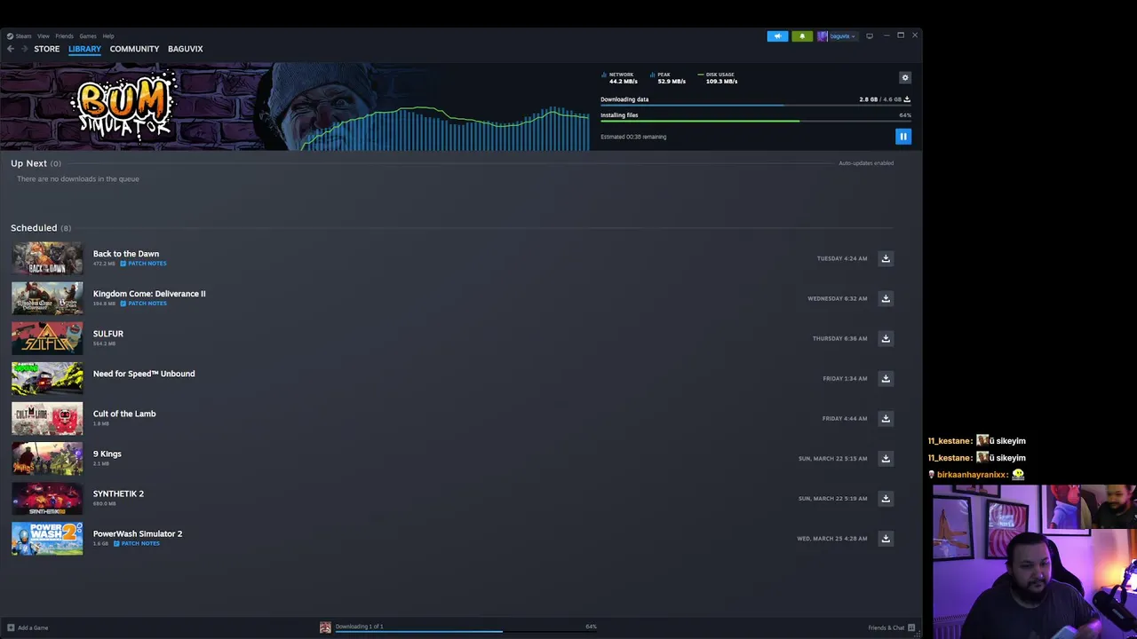Click the Back to the Dawn thumbnail
The width and height of the screenshot is (1137, 639).
(x=47, y=258)
